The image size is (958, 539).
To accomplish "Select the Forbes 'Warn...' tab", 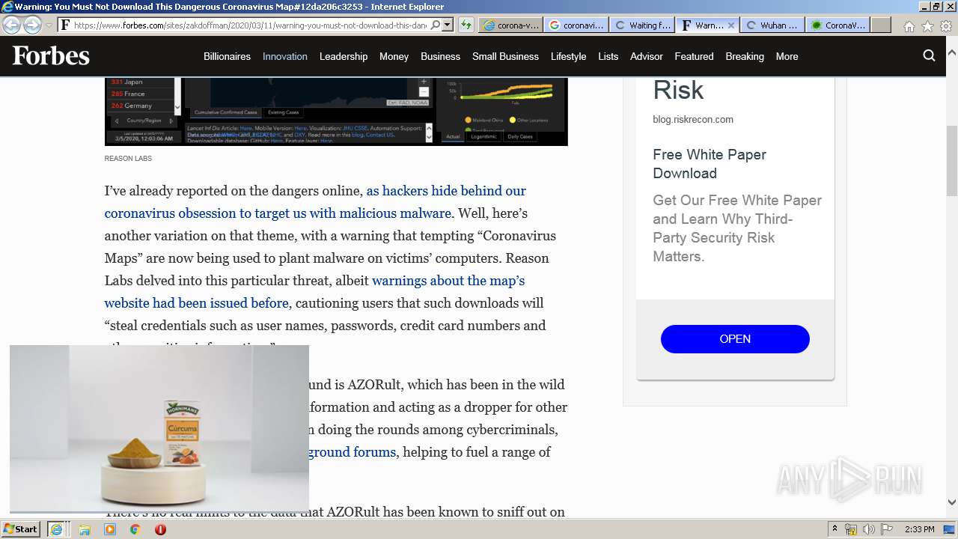I will pos(701,25).
